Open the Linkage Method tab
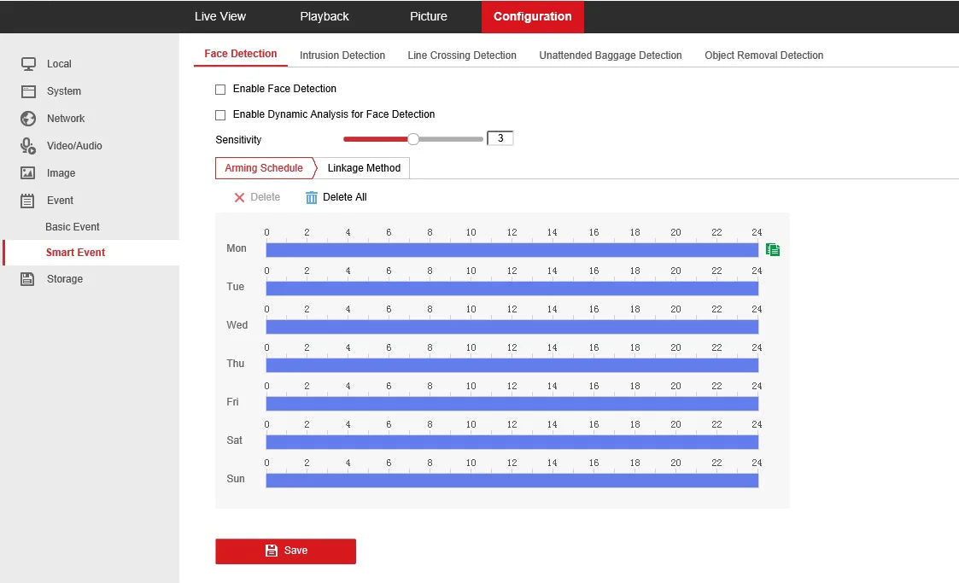Screen dimensions: 959x583 pos(364,168)
